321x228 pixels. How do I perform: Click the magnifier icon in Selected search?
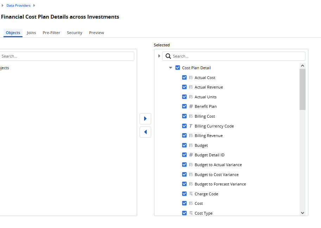tap(168, 56)
